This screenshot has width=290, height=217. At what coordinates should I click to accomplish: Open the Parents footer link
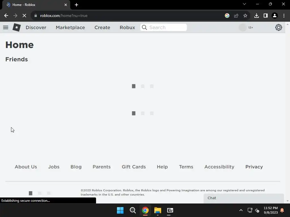coord(102,167)
